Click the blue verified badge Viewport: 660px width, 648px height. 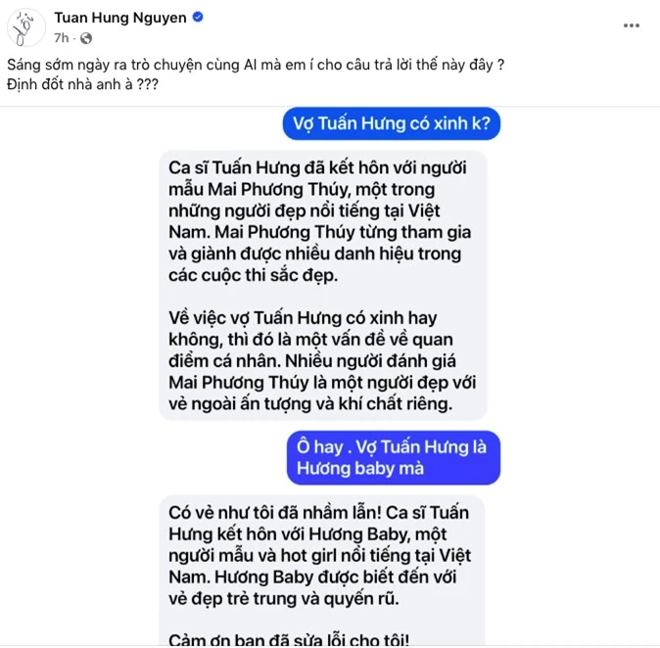point(198,18)
